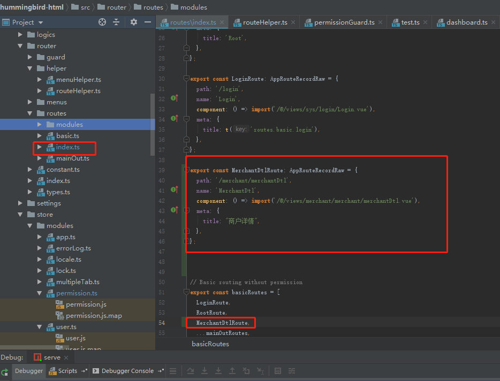Viewport: 500px width, 381px height.
Task: Click gutter implement marker on line 43
Action: tap(174, 210)
